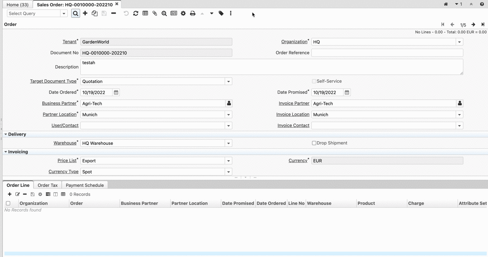The height and width of the screenshot is (257, 488).
Task: Create a new record with plus icon
Action: point(85,13)
